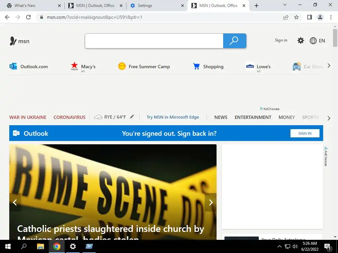Open File Explorer from the taskbar

[40, 246]
